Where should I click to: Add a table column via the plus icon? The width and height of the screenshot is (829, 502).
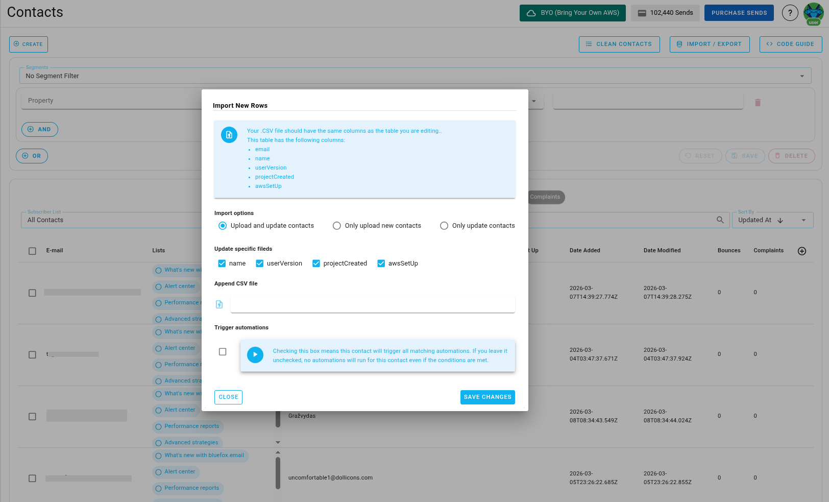[802, 251]
